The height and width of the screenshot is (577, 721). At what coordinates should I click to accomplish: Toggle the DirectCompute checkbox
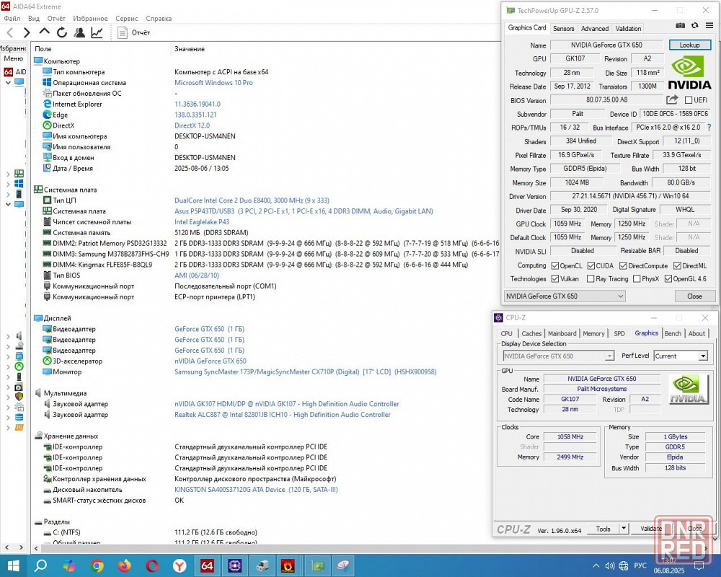(623, 265)
